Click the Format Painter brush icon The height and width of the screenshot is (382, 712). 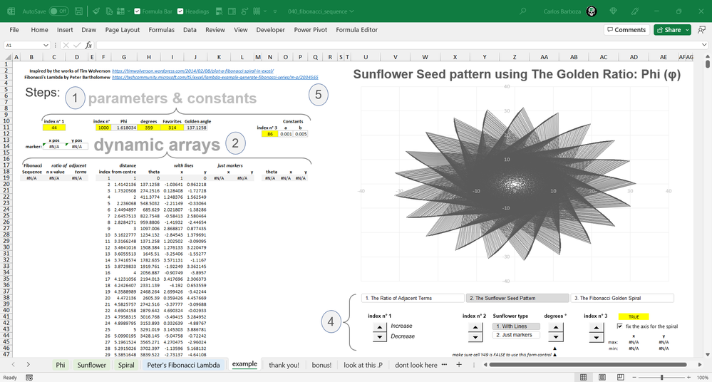[x=96, y=11]
